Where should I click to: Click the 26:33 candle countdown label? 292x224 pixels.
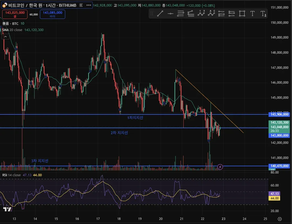275,131
